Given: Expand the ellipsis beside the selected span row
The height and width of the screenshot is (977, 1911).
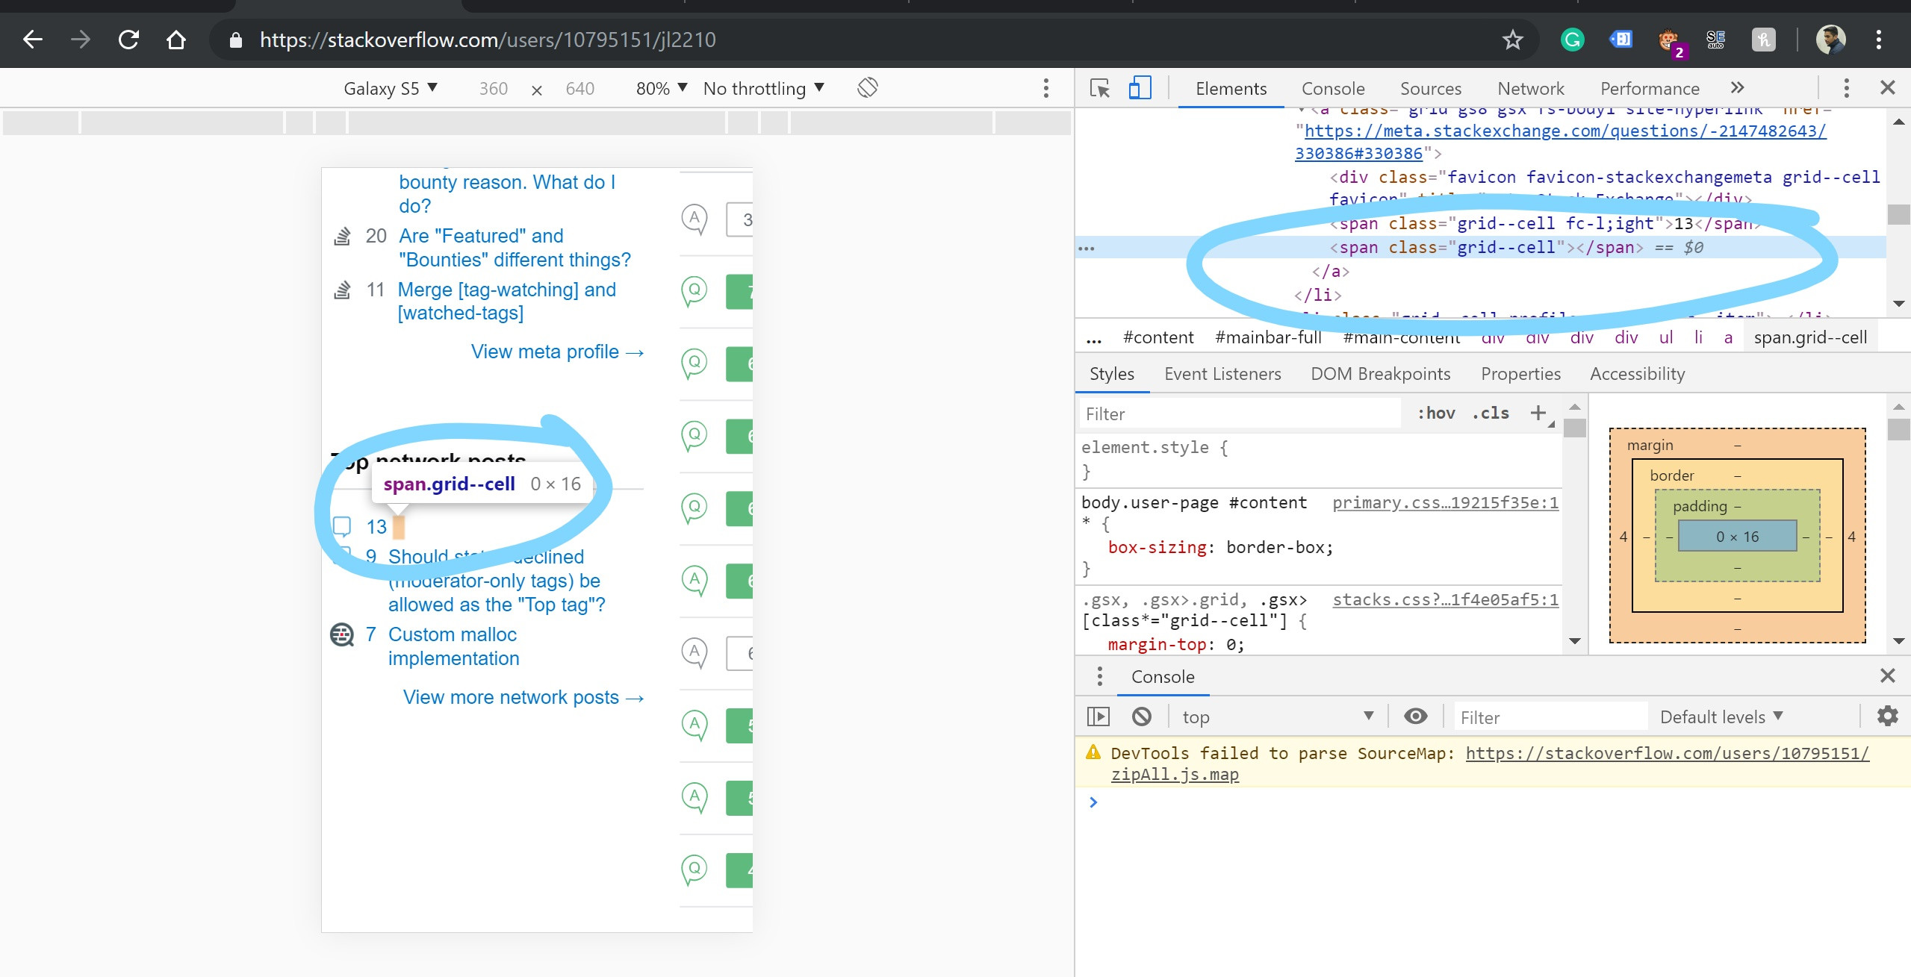Looking at the screenshot, I should 1087,248.
